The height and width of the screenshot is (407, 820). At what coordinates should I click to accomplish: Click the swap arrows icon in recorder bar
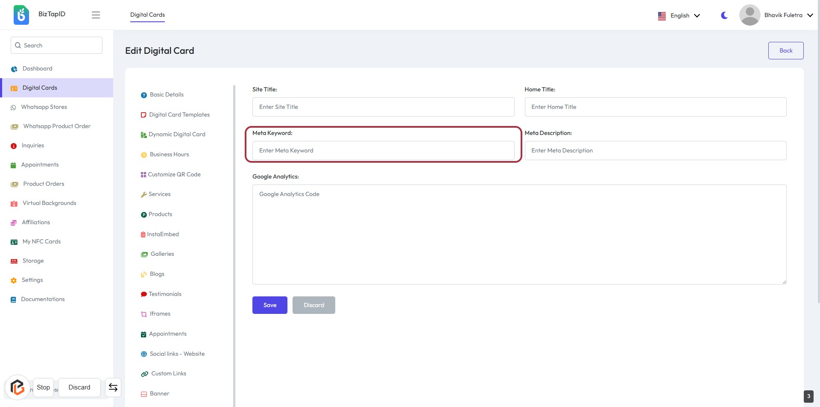pos(113,387)
